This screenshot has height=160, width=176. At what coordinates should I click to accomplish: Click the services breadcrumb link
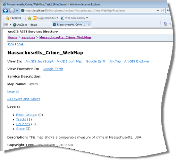tap(28, 37)
